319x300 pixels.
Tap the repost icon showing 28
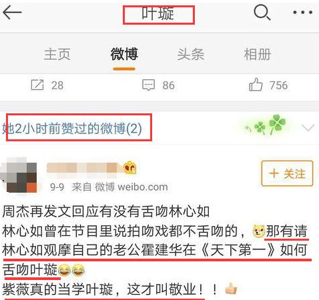(x=37, y=85)
